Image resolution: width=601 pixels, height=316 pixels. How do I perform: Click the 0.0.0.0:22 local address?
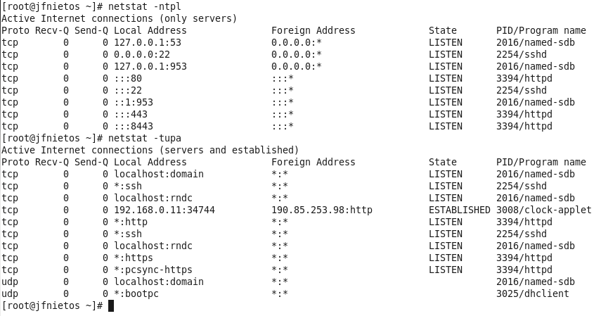pyautogui.click(x=142, y=54)
